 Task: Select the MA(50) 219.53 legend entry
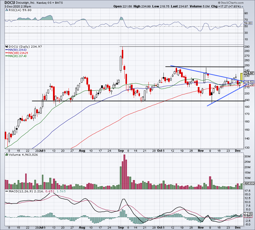[16, 50]
